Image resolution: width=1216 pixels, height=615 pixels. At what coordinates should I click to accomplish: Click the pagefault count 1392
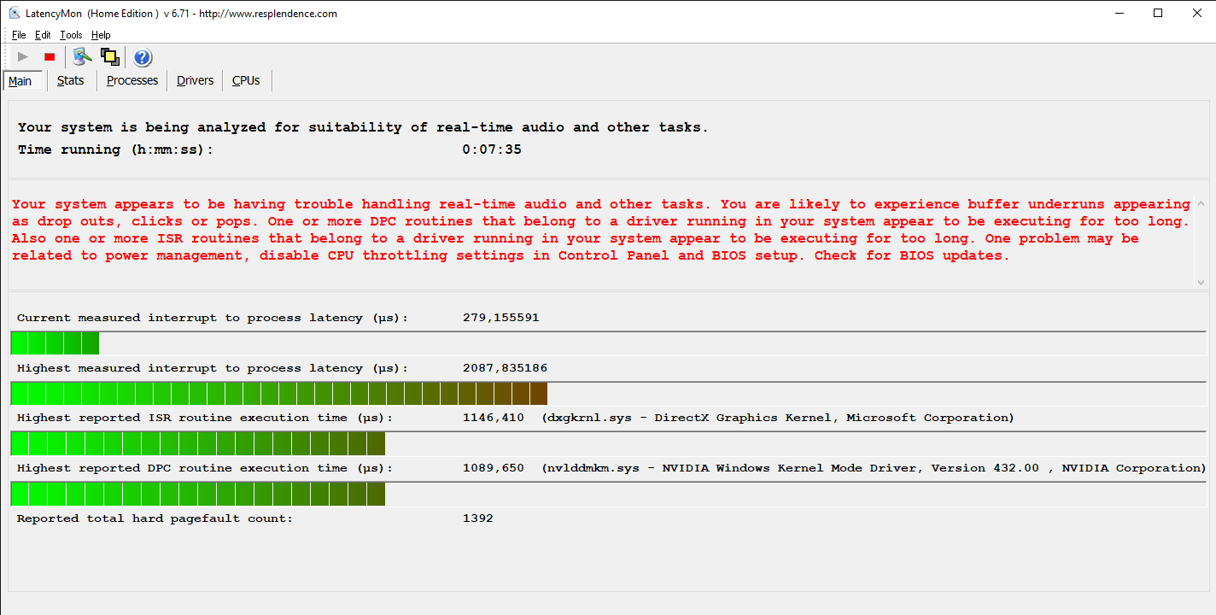pos(477,518)
